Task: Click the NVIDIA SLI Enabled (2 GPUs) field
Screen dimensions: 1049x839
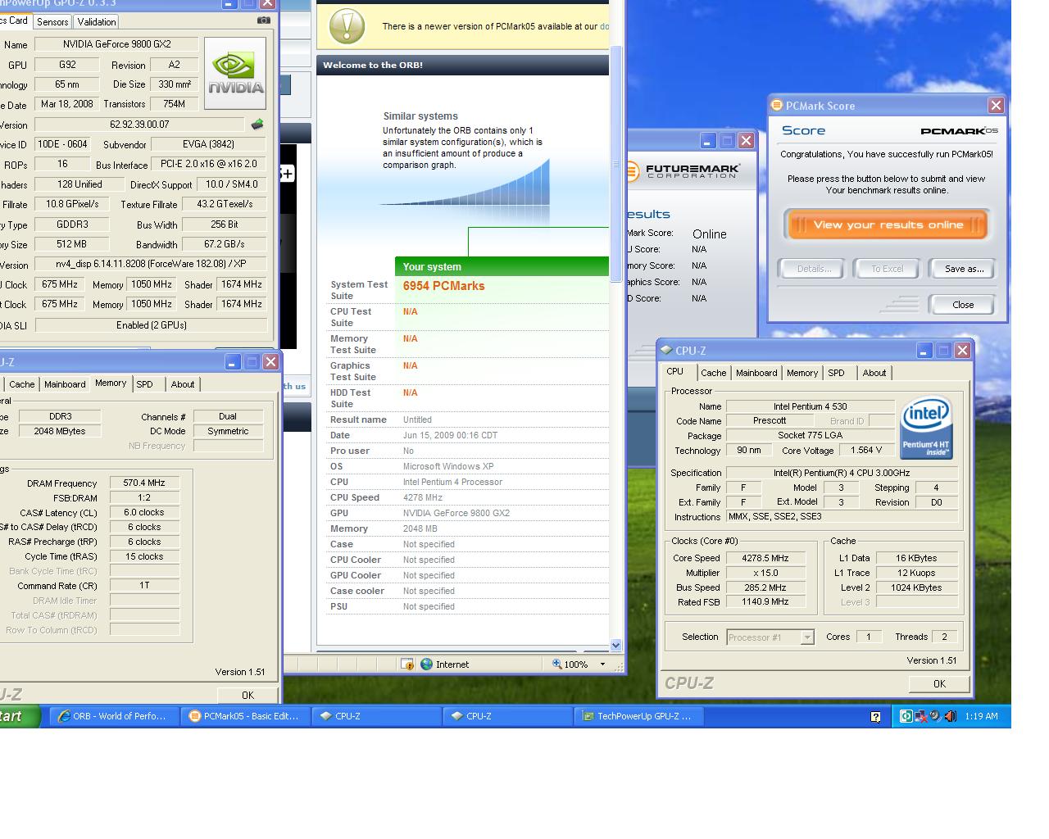Action: (151, 325)
